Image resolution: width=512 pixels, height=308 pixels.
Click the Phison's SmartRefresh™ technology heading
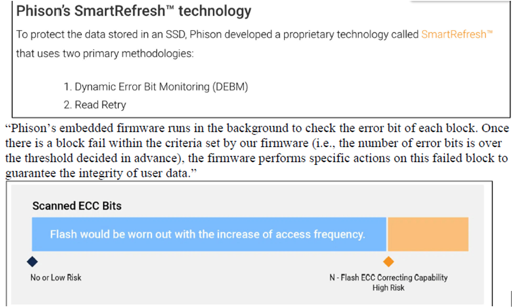pos(134,11)
